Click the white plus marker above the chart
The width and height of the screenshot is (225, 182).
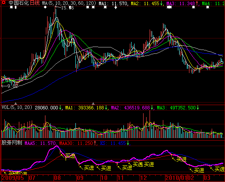point(116,7)
